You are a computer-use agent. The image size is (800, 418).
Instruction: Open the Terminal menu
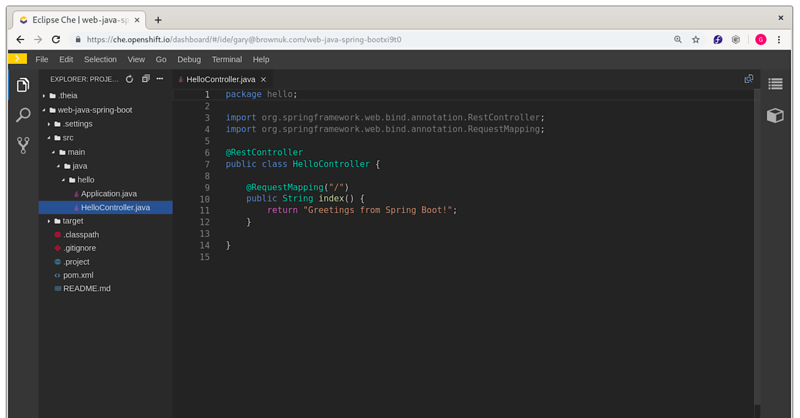[x=227, y=60]
